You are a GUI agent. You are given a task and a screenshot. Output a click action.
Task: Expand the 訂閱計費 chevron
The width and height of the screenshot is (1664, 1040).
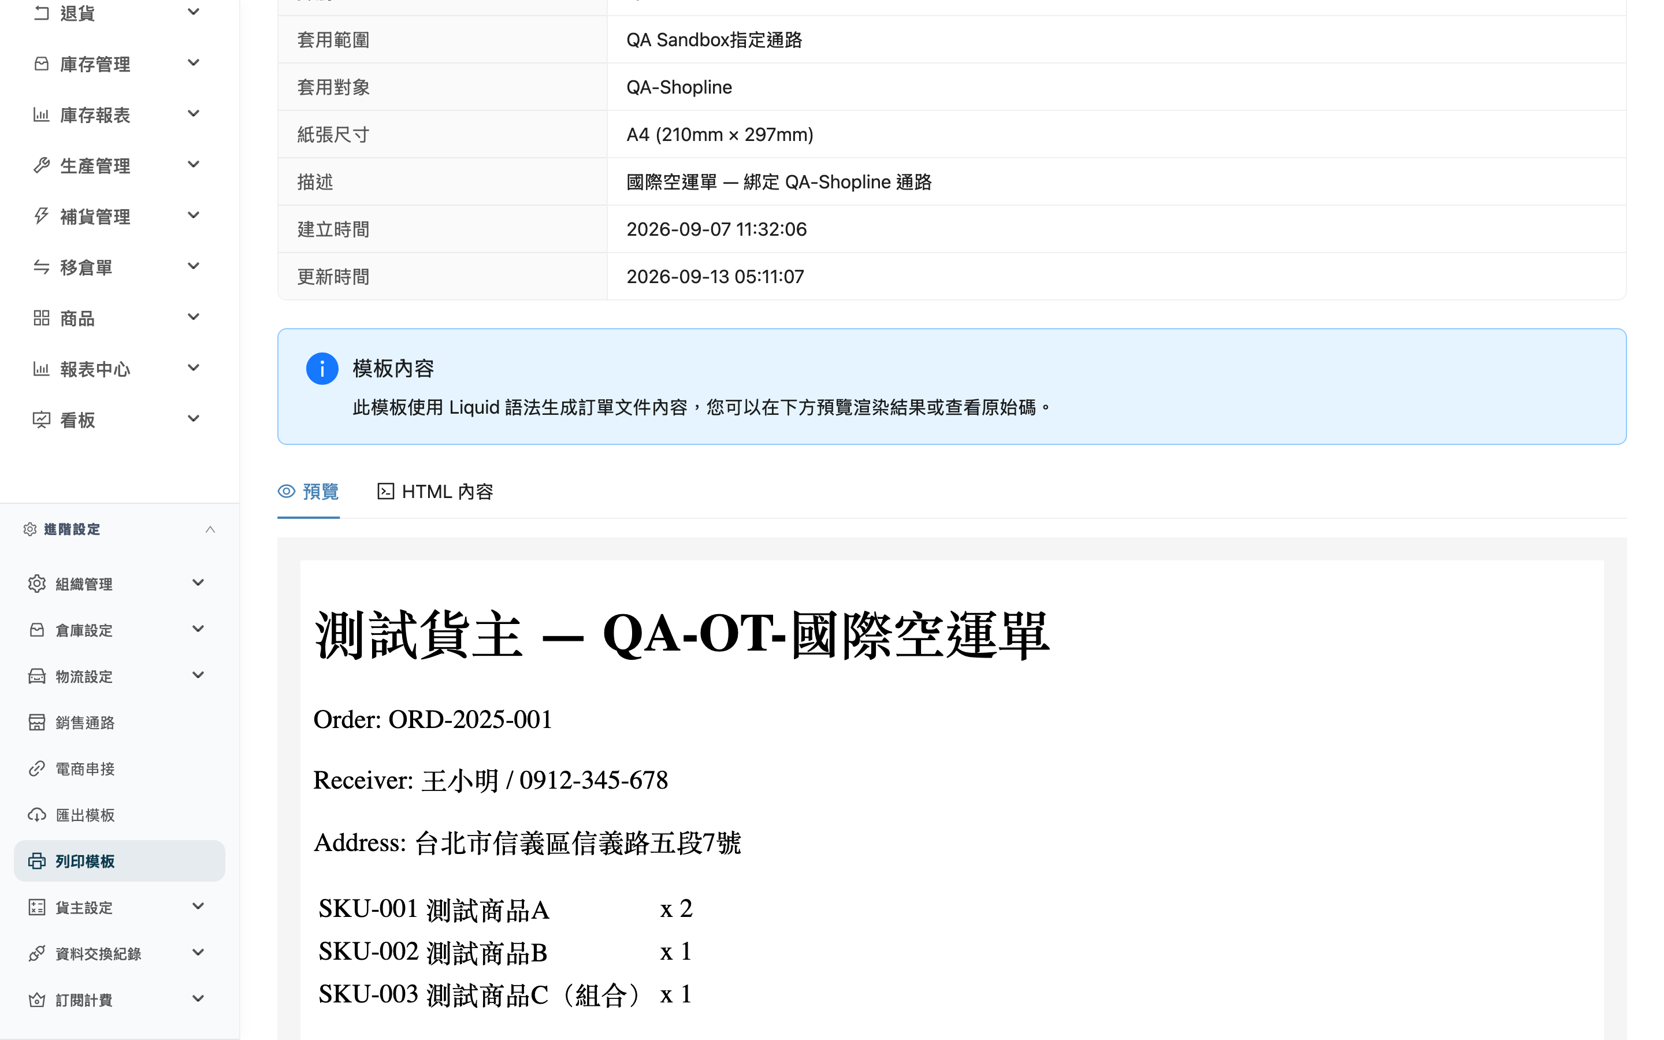[198, 1000]
